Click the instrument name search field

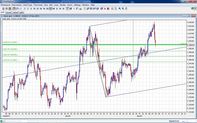16,121
